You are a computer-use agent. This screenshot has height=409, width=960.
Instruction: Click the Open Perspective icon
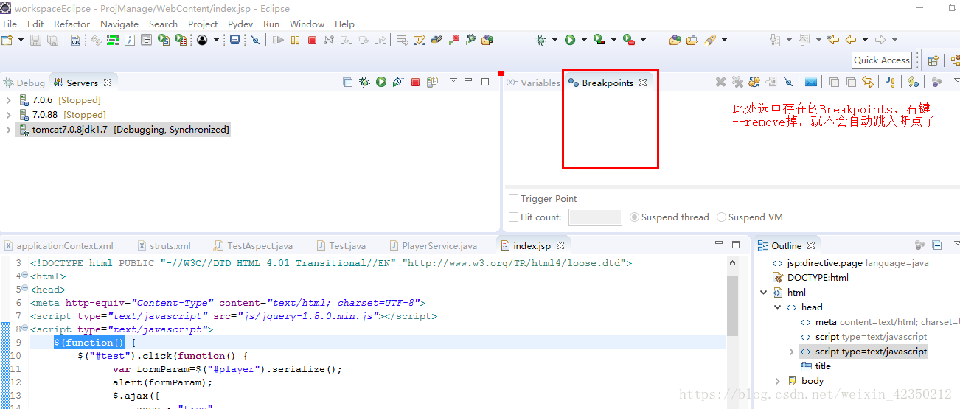tap(933, 60)
